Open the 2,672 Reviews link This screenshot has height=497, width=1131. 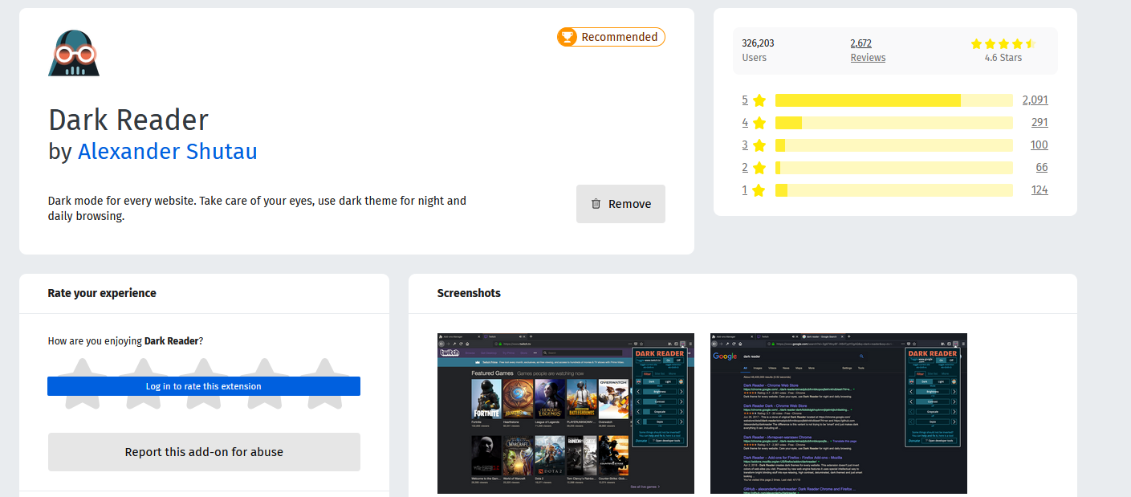coord(868,50)
